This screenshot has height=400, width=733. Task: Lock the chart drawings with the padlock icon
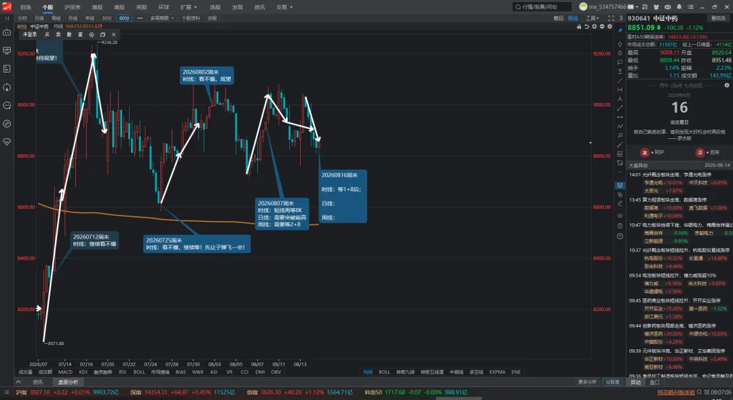pyautogui.click(x=579, y=26)
